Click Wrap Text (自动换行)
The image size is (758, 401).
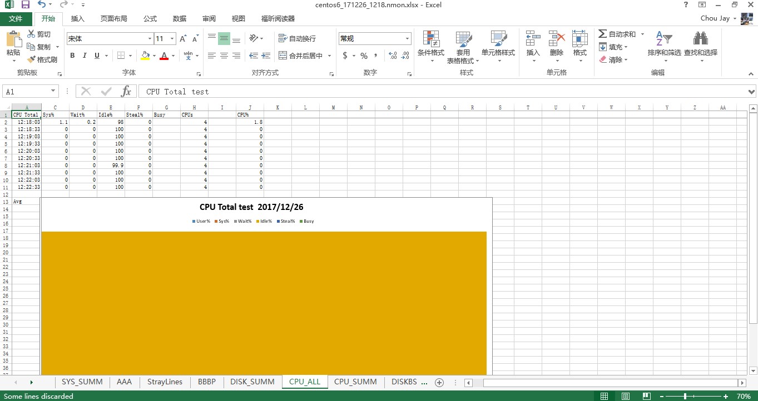297,38
